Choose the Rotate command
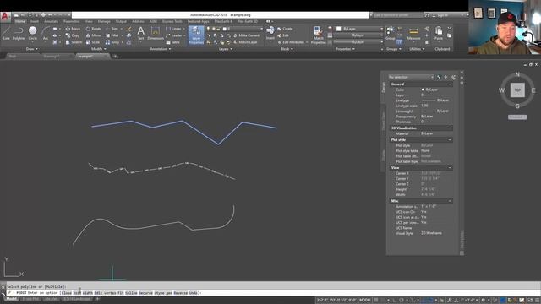This screenshot has width=541, height=304. coord(94,29)
